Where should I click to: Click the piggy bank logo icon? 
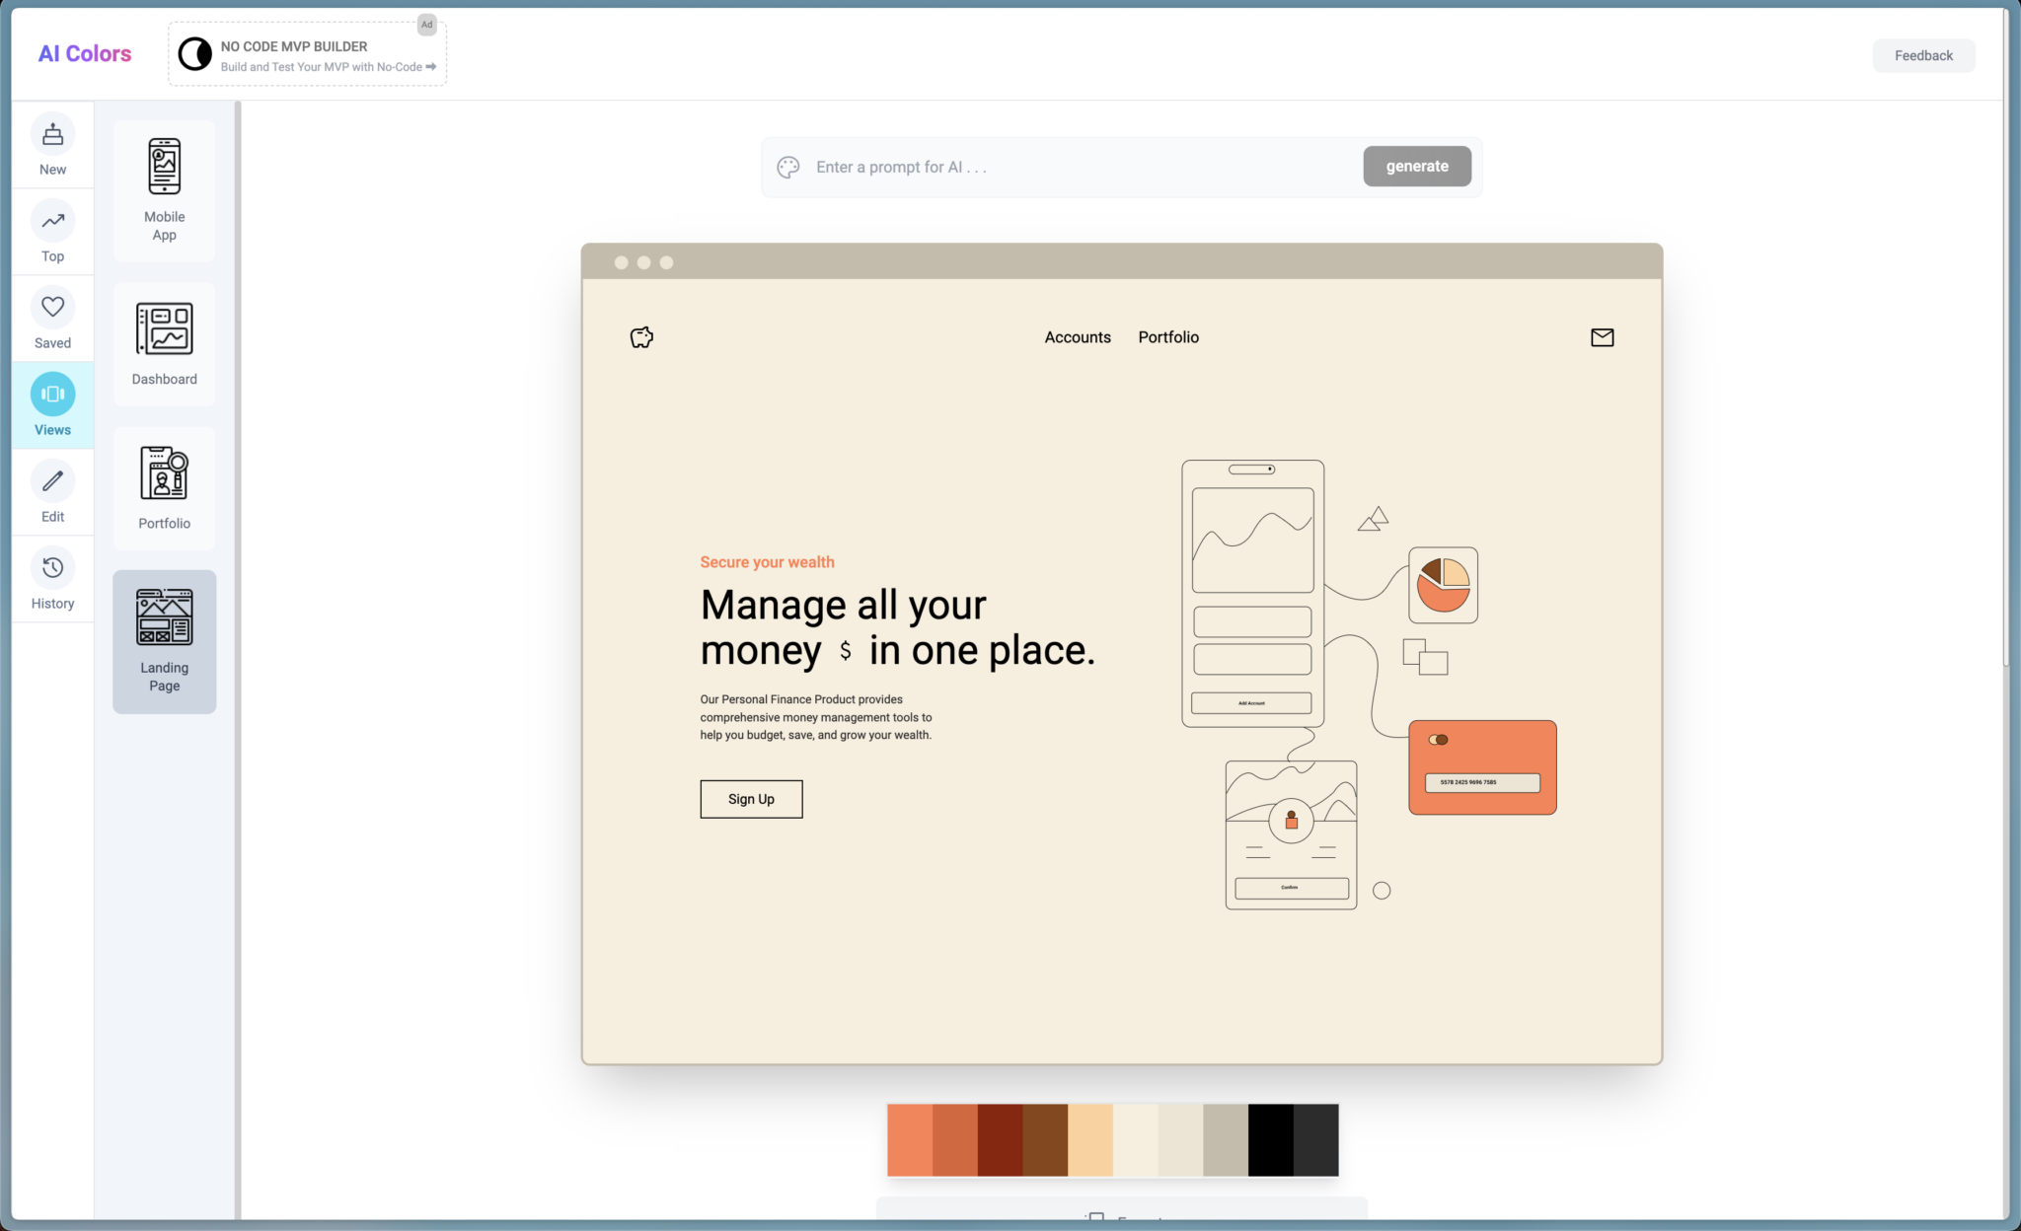tap(641, 337)
